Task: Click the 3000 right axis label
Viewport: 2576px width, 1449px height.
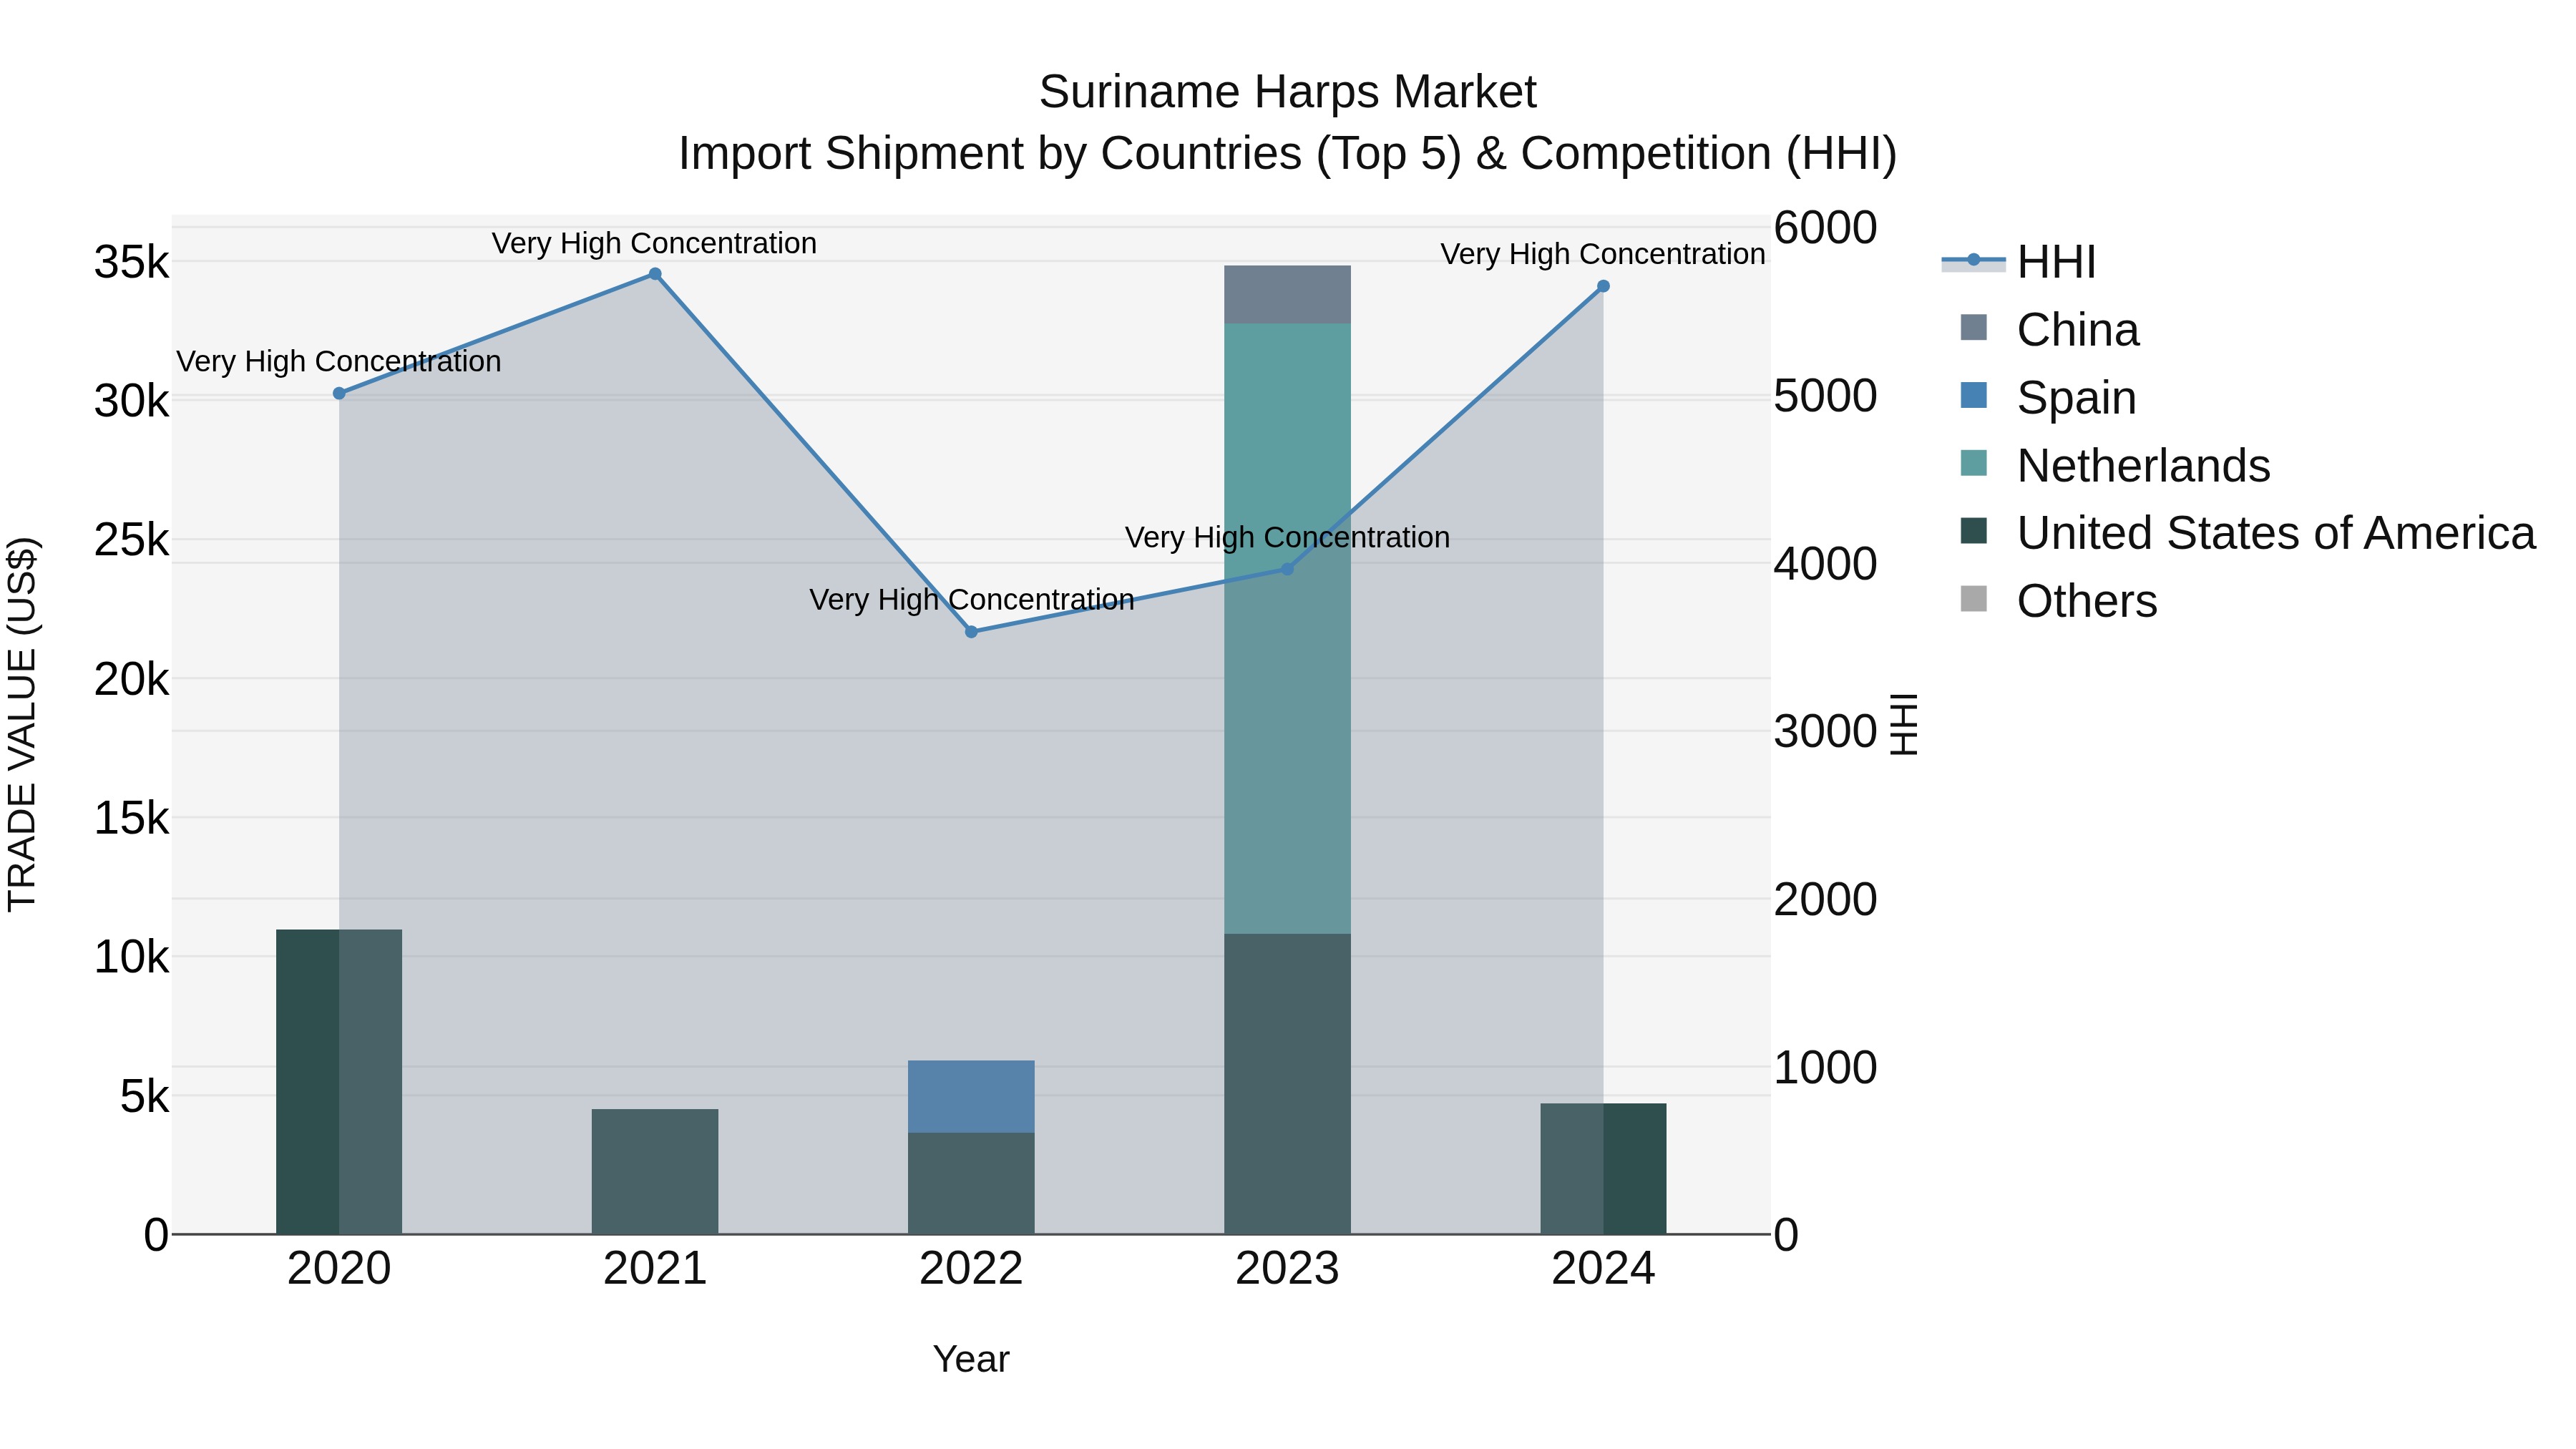Action: [1826, 732]
